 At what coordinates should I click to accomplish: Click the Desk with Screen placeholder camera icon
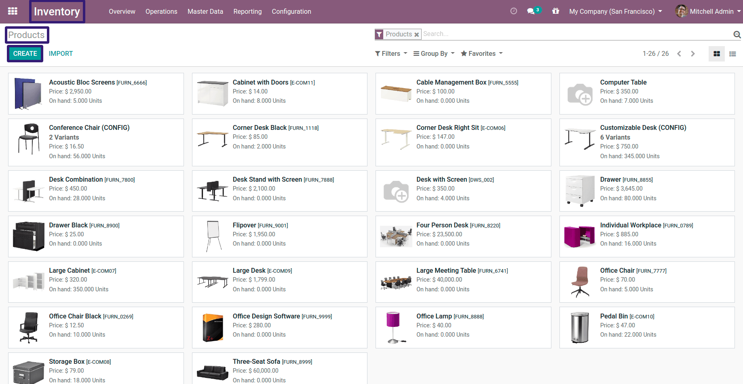396,191
